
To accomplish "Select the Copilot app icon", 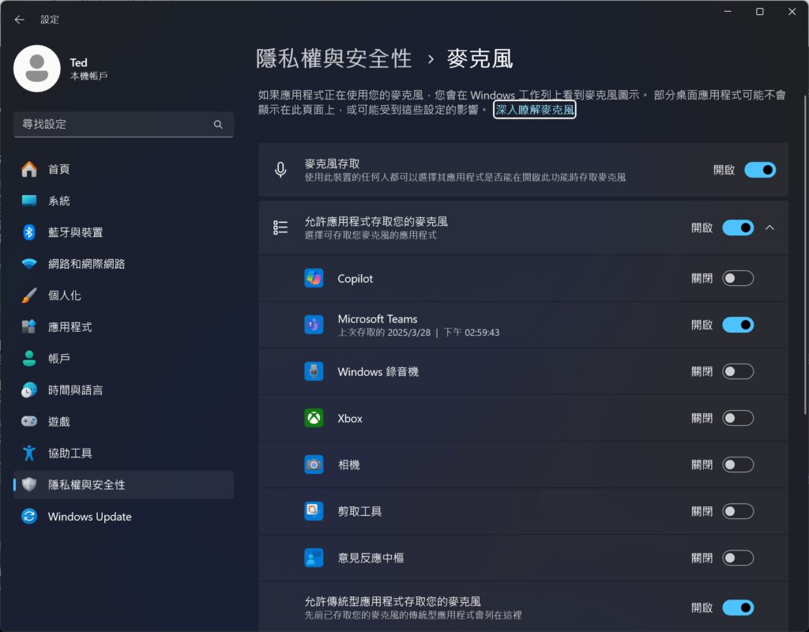I will (314, 278).
